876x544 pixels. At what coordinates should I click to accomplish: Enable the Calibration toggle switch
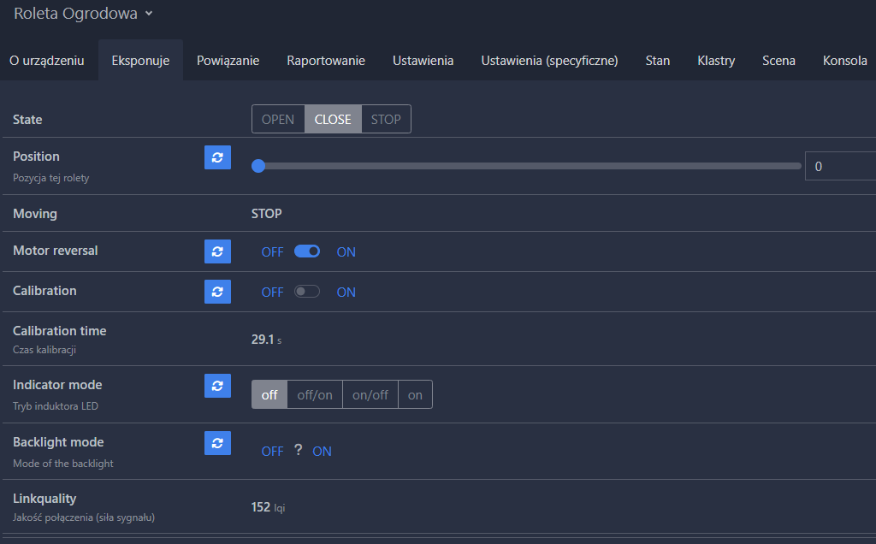[x=307, y=292]
